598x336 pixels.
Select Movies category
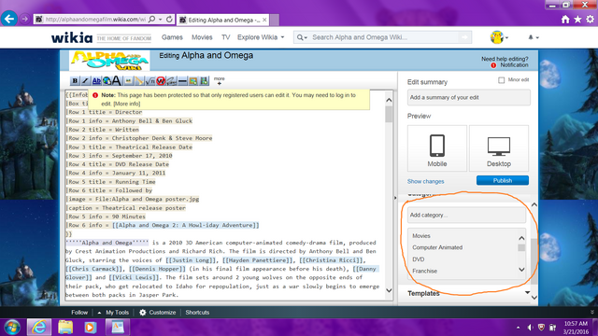421,236
